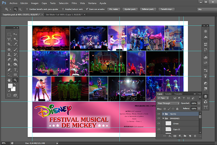This screenshot has height=145, width=217.
Task: Select the Move tool
Action: (15, 34)
